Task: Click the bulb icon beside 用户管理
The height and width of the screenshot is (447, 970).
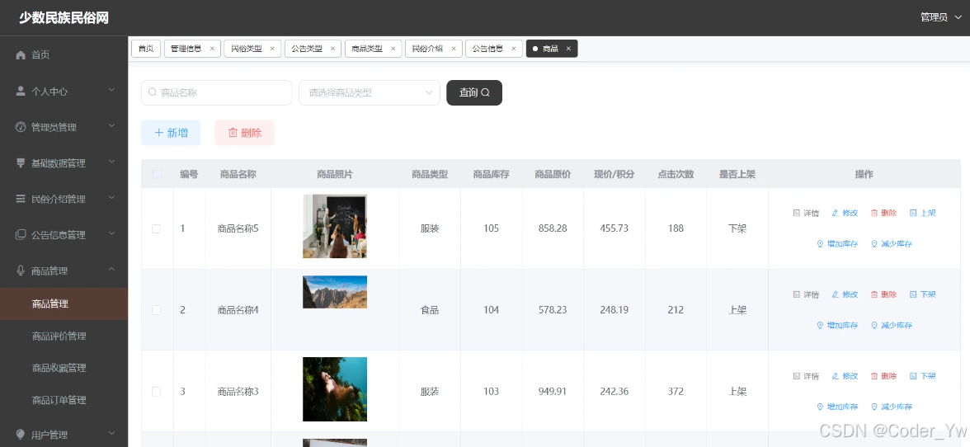Action: (x=21, y=435)
